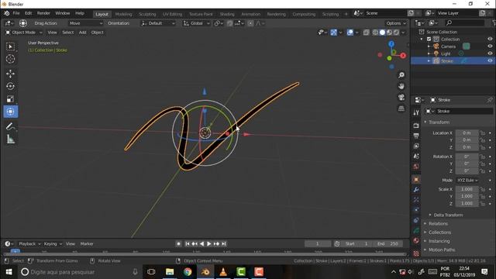Click the blue Z axis gizmo ball
Image resolution: width=496 pixels, height=279 pixels.
(x=391, y=44)
